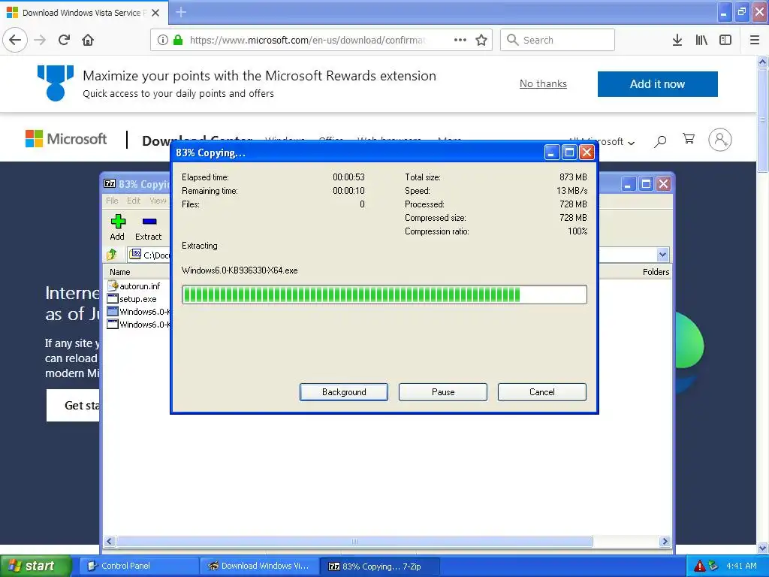Switch to 83% Copying 7-Zip taskbar item
The height and width of the screenshot is (577, 769).
click(x=380, y=566)
